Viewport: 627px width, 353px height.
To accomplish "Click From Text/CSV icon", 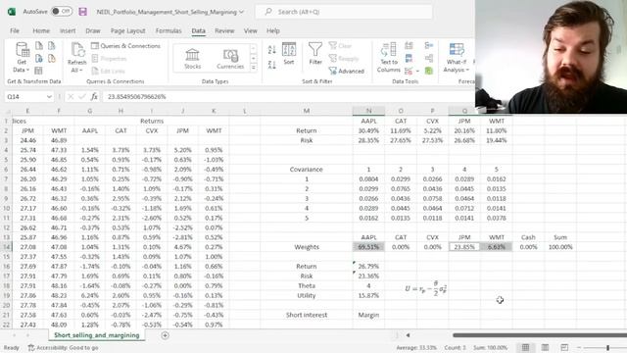I will (x=39, y=46).
